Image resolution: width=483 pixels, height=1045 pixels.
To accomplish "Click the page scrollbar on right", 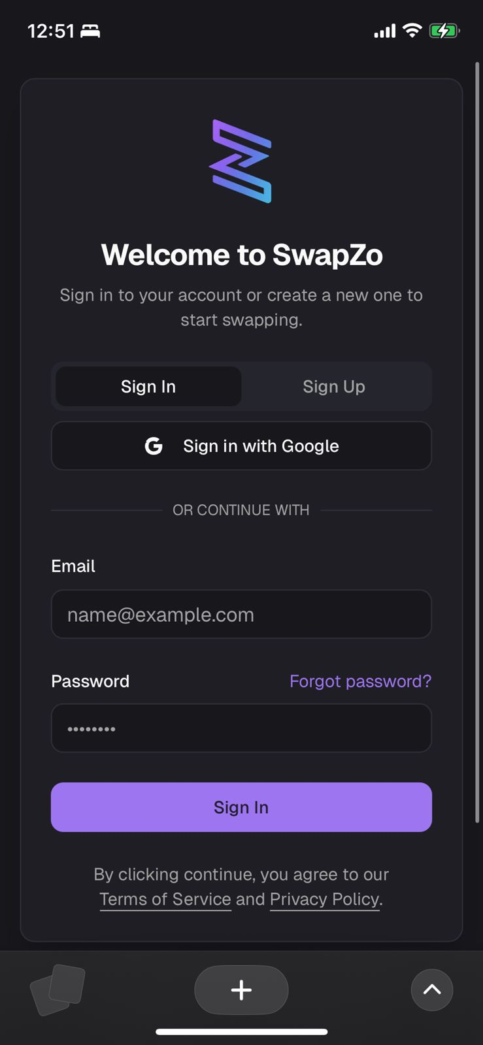I will tap(477, 444).
